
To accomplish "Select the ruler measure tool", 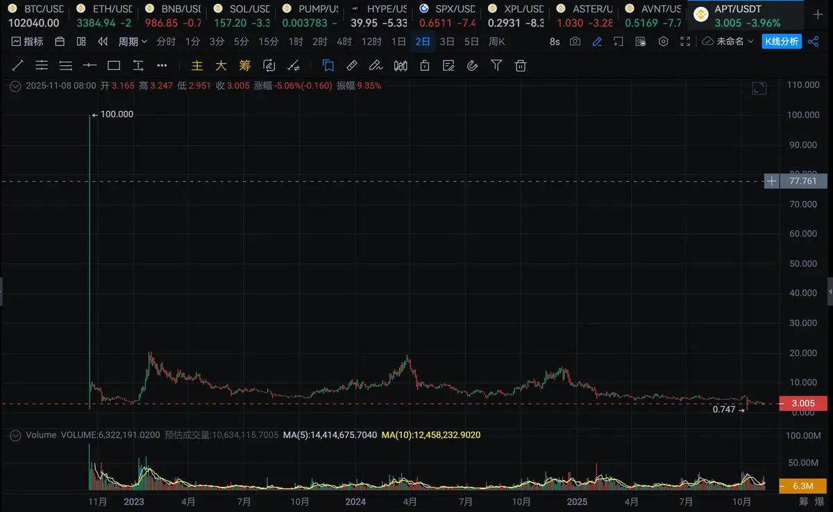I will [x=352, y=66].
